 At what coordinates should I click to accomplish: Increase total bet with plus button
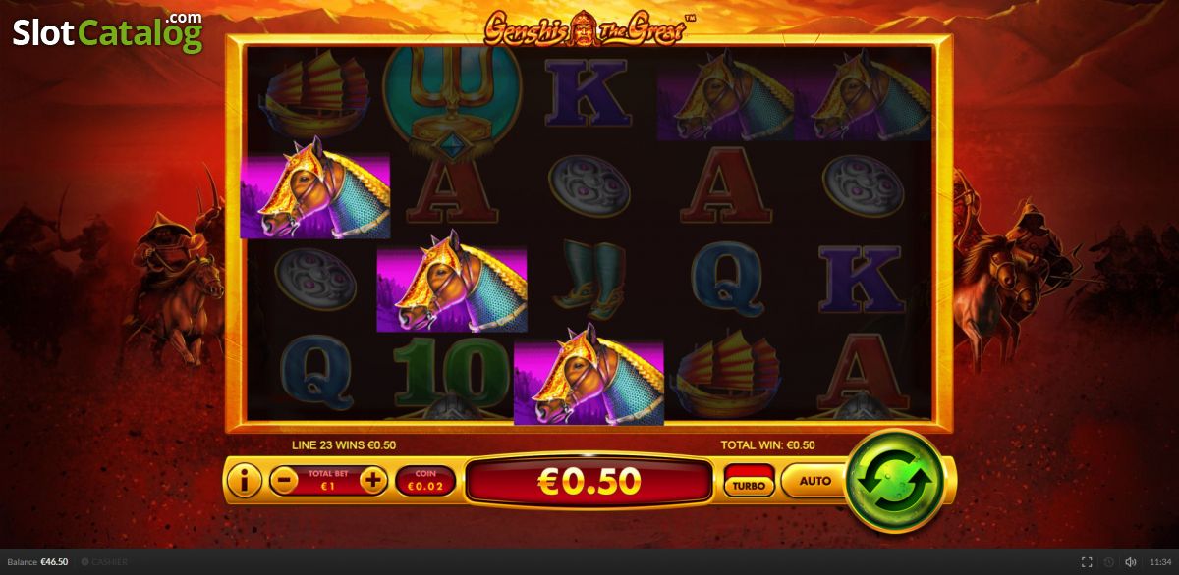(372, 481)
